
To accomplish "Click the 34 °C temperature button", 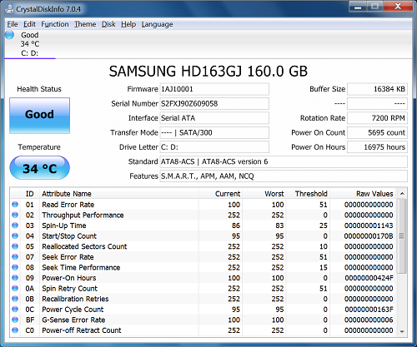I will pyautogui.click(x=39, y=168).
